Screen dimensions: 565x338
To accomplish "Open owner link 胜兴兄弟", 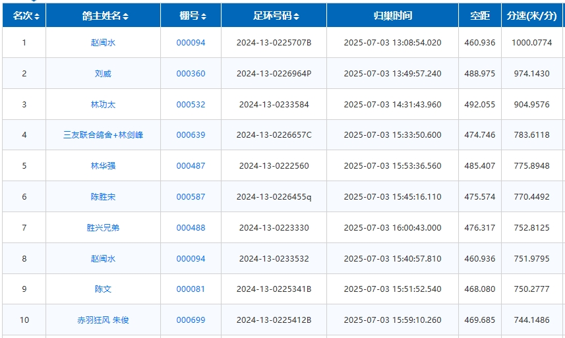I will tap(103, 228).
